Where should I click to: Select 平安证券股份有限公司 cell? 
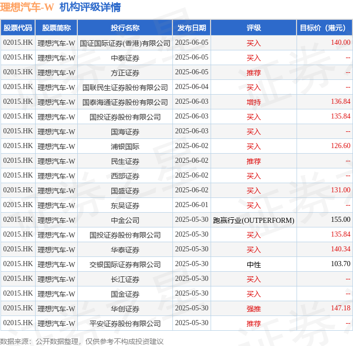pyautogui.click(x=125, y=324)
